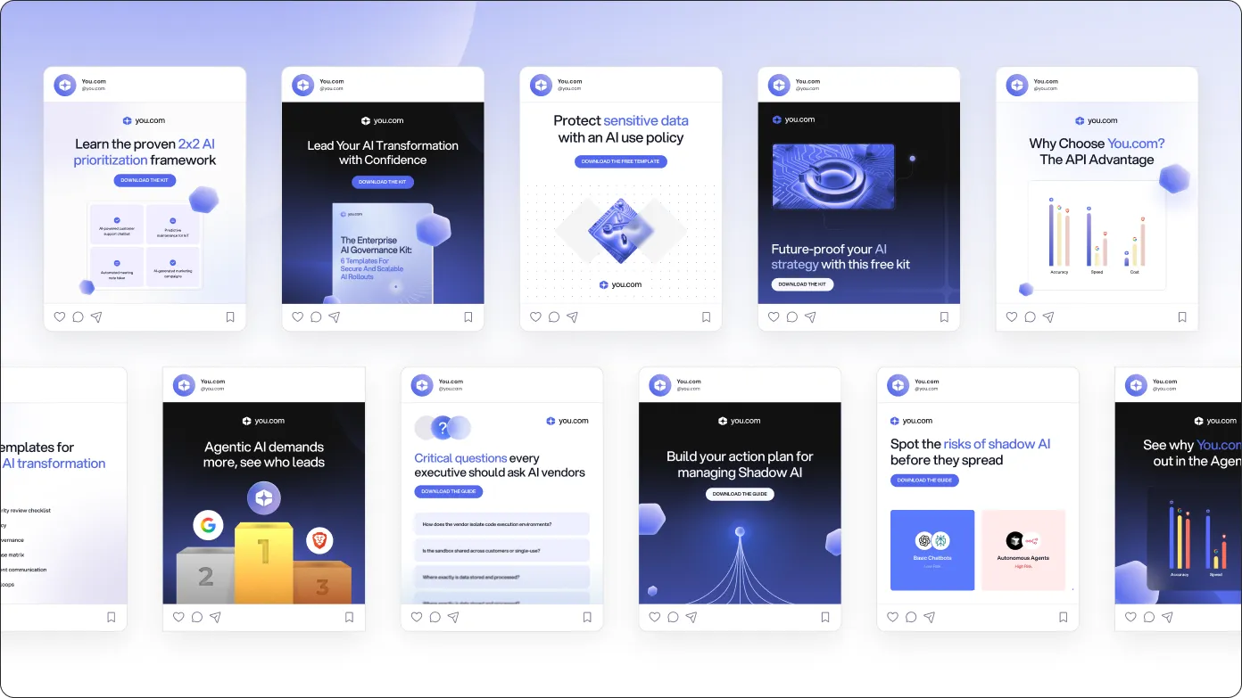1242x698 pixels.
Task: Comment on 'Lead Your AI Transformation' post
Action: point(316,316)
